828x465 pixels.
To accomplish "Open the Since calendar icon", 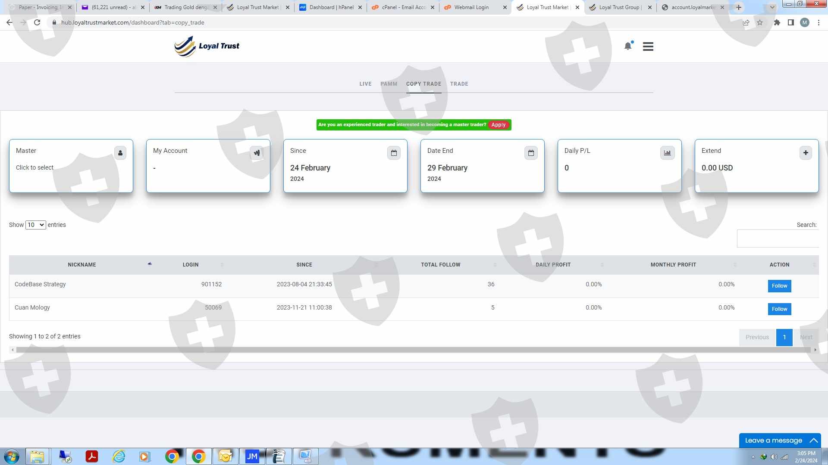I will coord(394,153).
